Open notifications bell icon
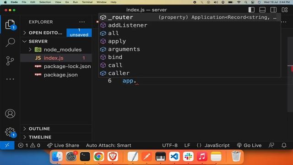The height and width of the screenshot is (165, 293). 284,145
